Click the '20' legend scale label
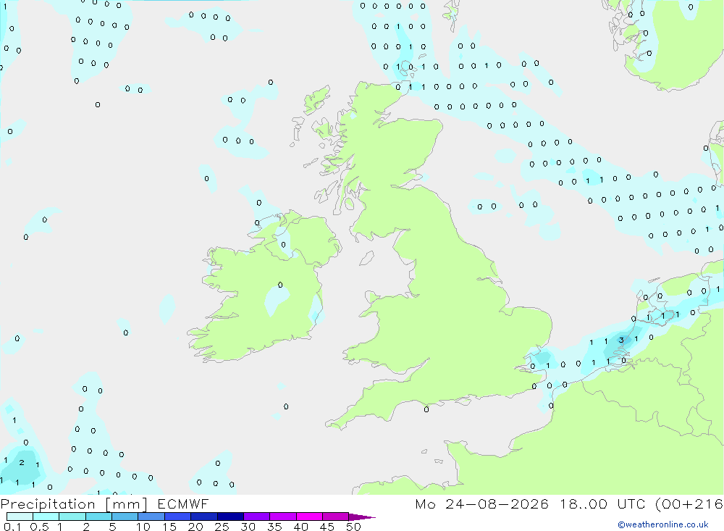 coord(195,527)
